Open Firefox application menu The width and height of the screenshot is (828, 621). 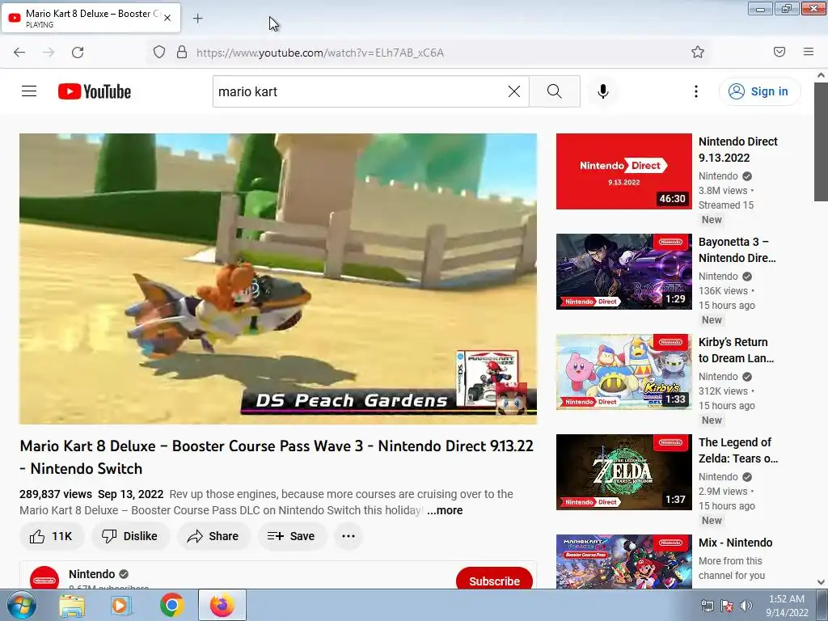tap(809, 52)
